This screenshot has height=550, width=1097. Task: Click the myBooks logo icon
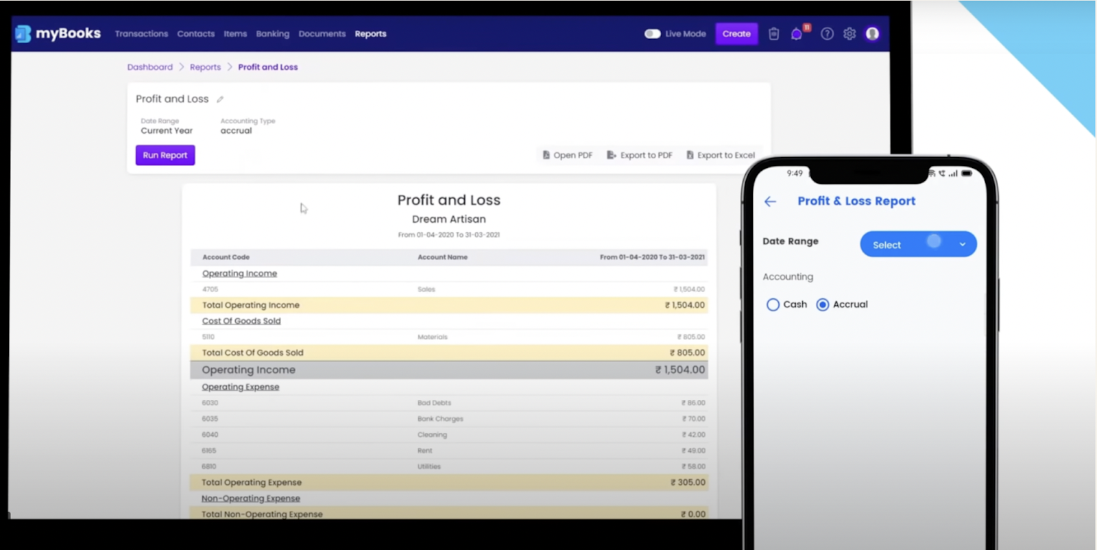[23, 34]
